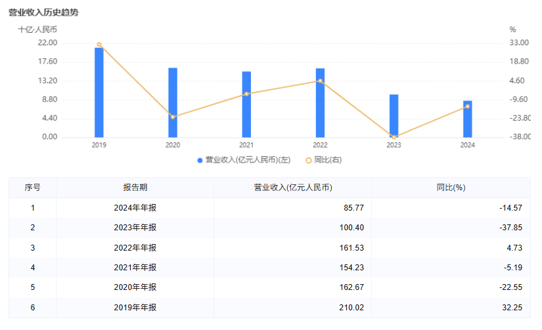The width and height of the screenshot is (542, 330).
Task: Toggle 同比(右) series via orange legend circle
Action: point(309,161)
